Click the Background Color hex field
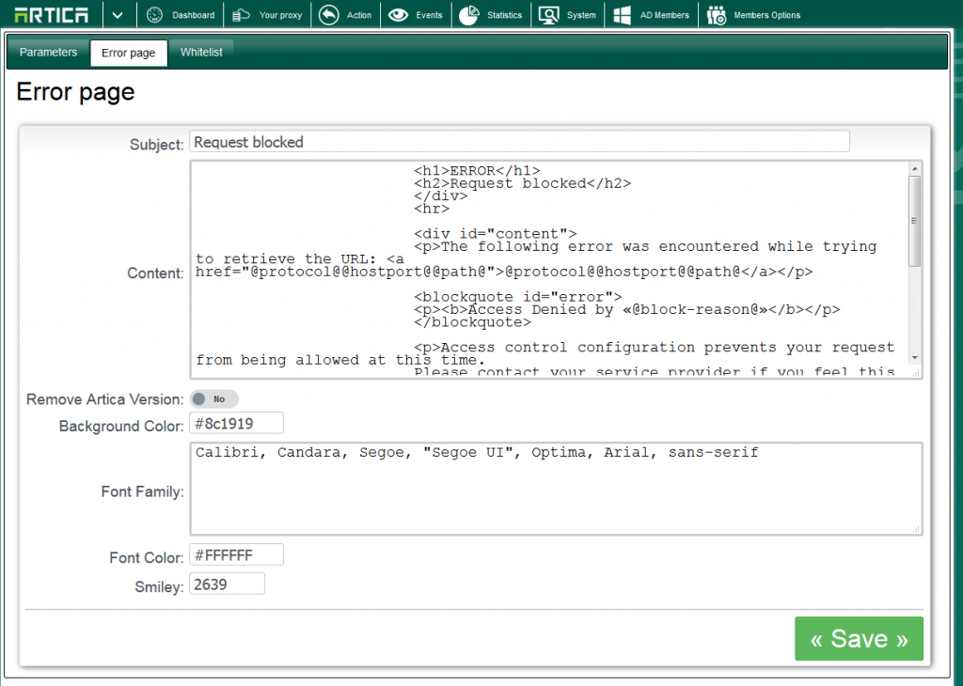The image size is (963, 686). (236, 424)
